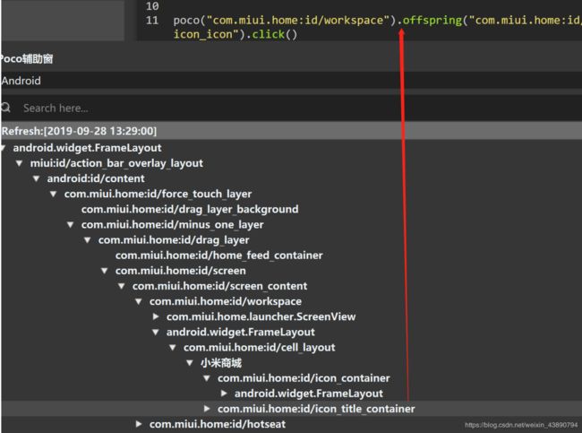The height and width of the screenshot is (433, 582).
Task: Select the minus_one_layer row text
Action: (172, 224)
